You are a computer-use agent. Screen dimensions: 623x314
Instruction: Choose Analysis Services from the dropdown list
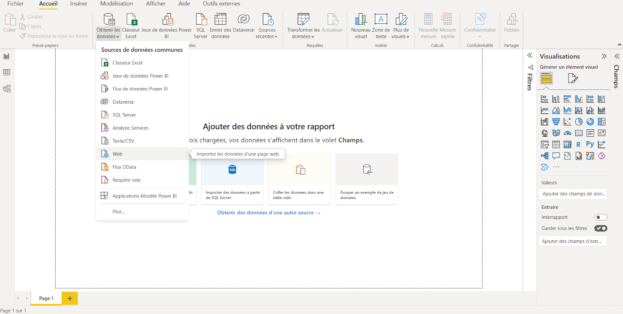click(143, 128)
